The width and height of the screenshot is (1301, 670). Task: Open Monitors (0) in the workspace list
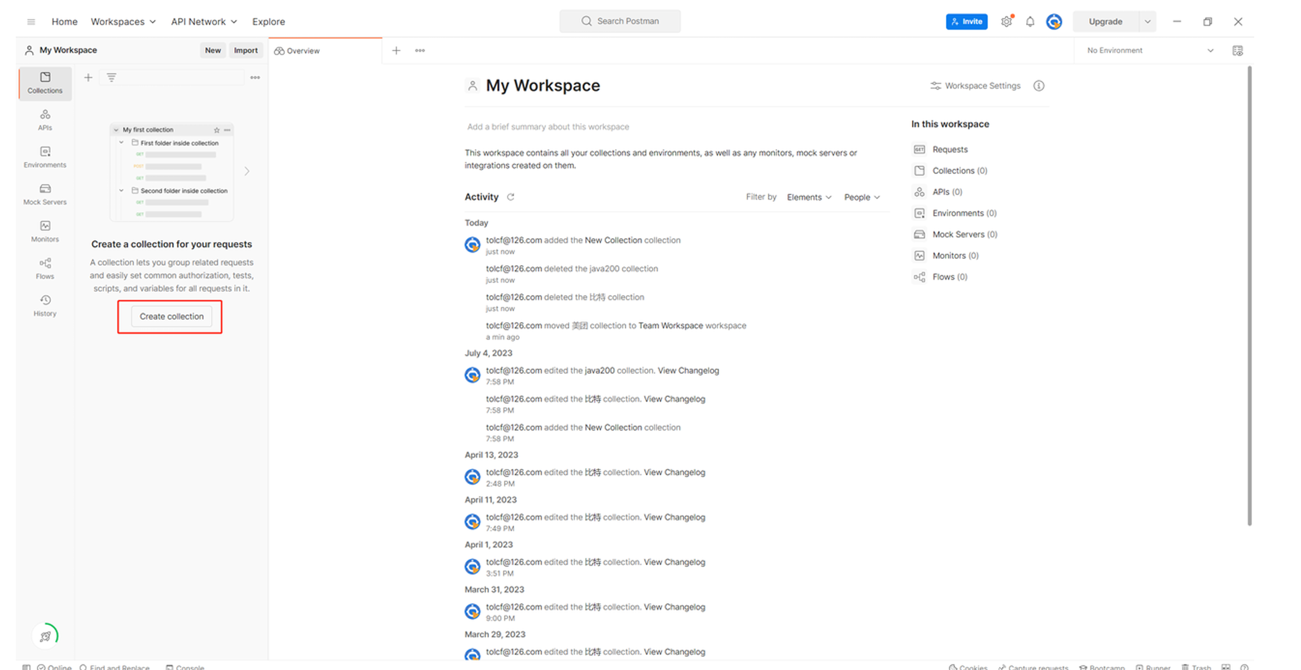[955, 255]
